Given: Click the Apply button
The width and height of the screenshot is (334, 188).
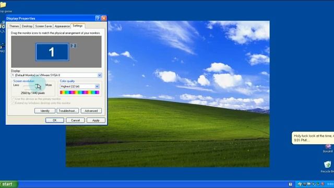Looking at the screenshot, I should coord(96,120).
